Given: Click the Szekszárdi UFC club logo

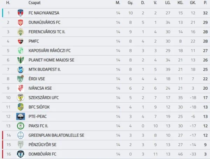Looking at the screenshot, I should point(20,98).
